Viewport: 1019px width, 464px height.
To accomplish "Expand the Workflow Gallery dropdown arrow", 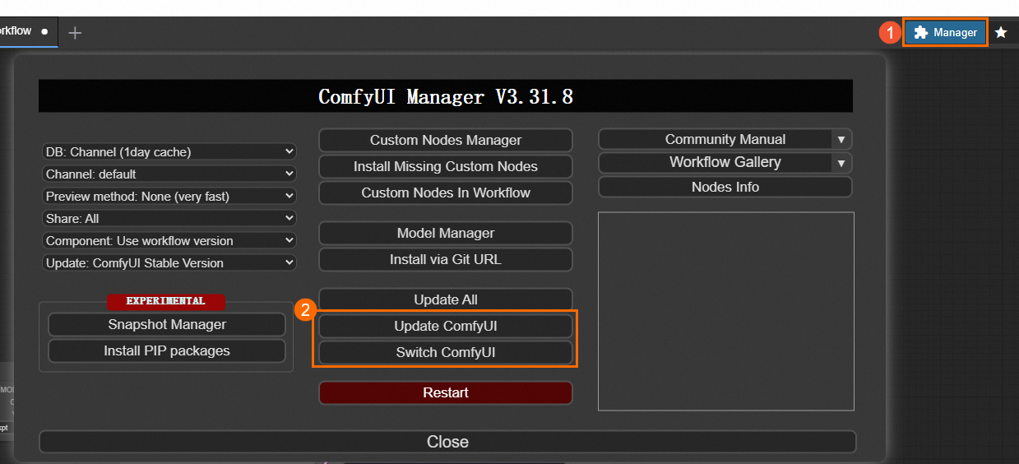I will coord(841,163).
